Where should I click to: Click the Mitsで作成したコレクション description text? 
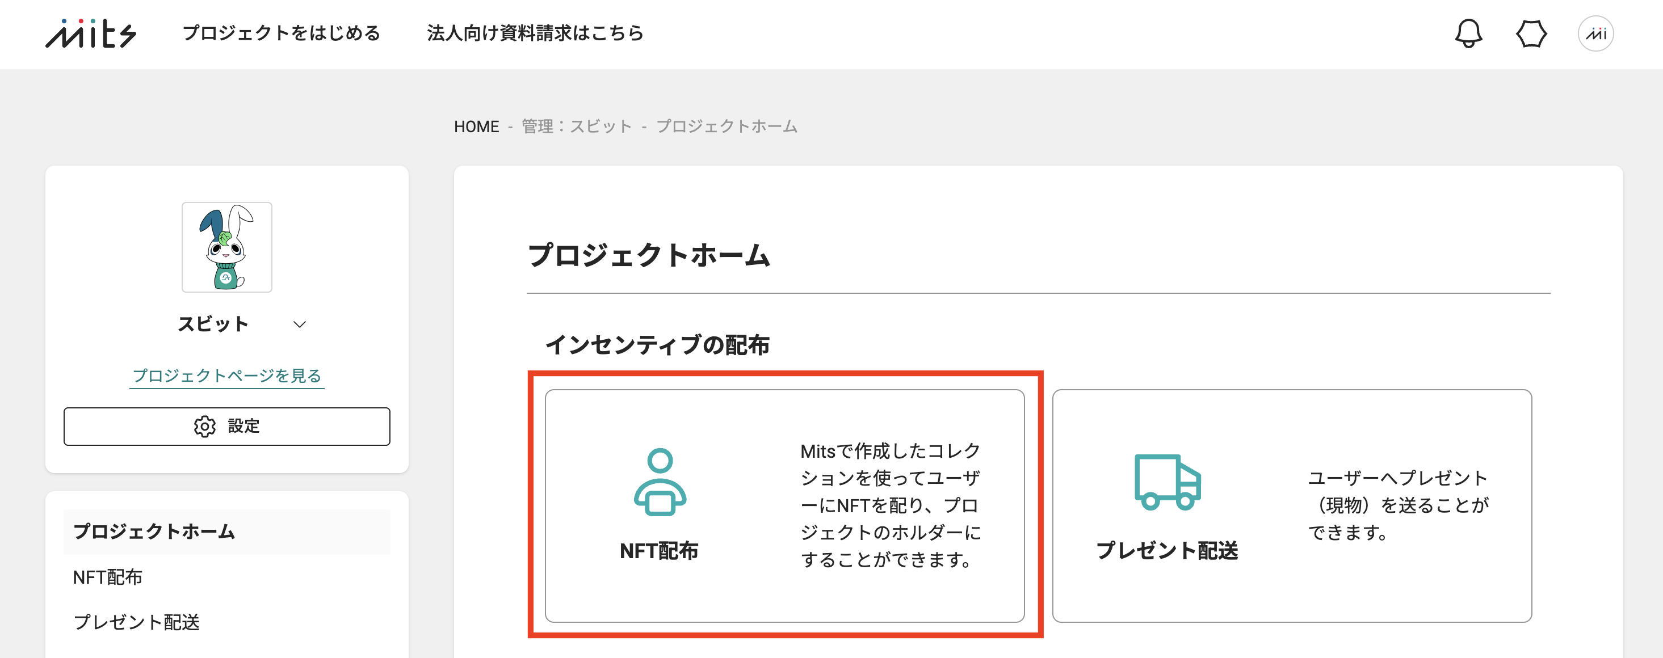[x=891, y=505]
